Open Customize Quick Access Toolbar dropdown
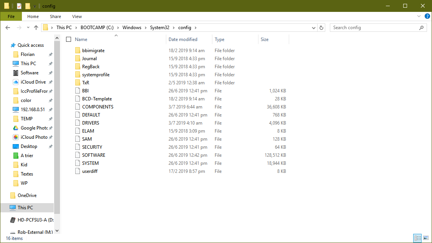432x243 pixels. (x=35, y=6)
